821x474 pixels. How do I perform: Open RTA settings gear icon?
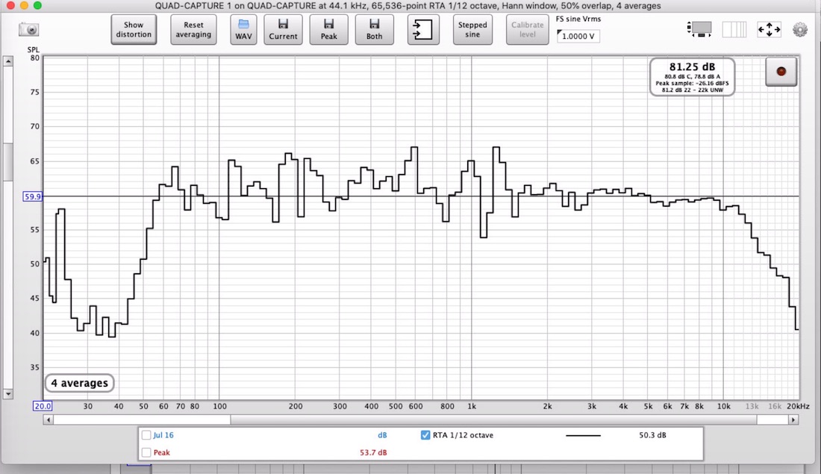click(799, 29)
